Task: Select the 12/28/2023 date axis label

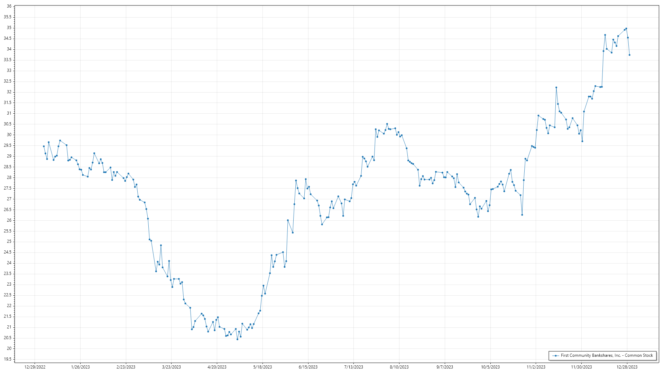Action: point(627,367)
